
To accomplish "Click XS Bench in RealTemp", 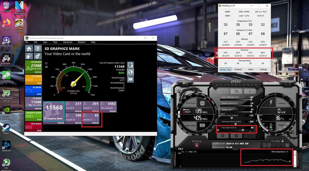I will coord(238,69).
